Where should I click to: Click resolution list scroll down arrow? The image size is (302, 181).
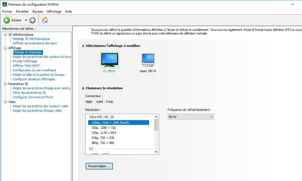[156, 152]
